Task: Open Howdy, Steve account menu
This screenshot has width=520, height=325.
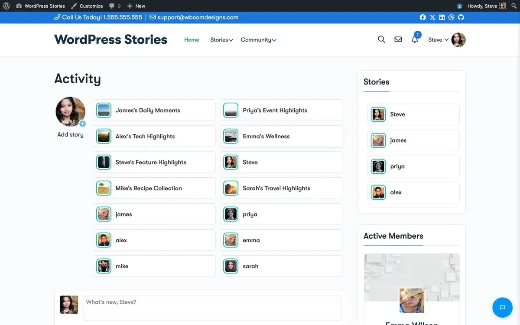Action: coord(486,6)
